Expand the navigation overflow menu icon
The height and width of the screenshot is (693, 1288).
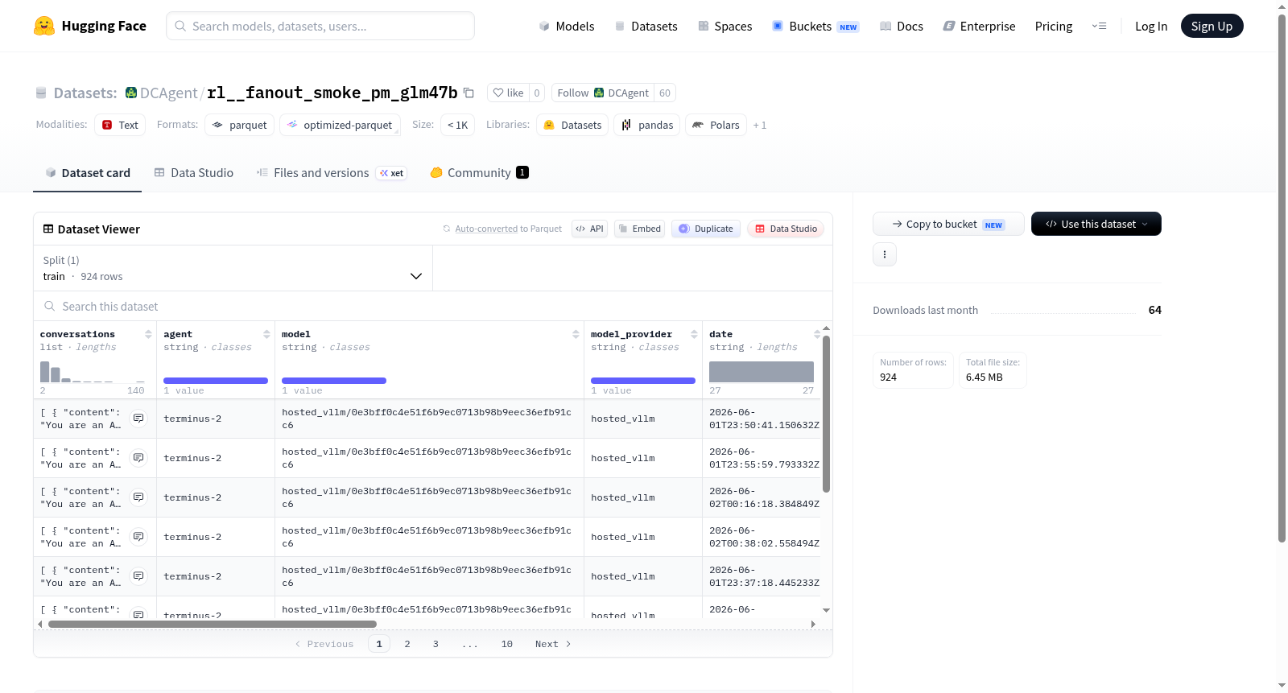tap(1099, 27)
